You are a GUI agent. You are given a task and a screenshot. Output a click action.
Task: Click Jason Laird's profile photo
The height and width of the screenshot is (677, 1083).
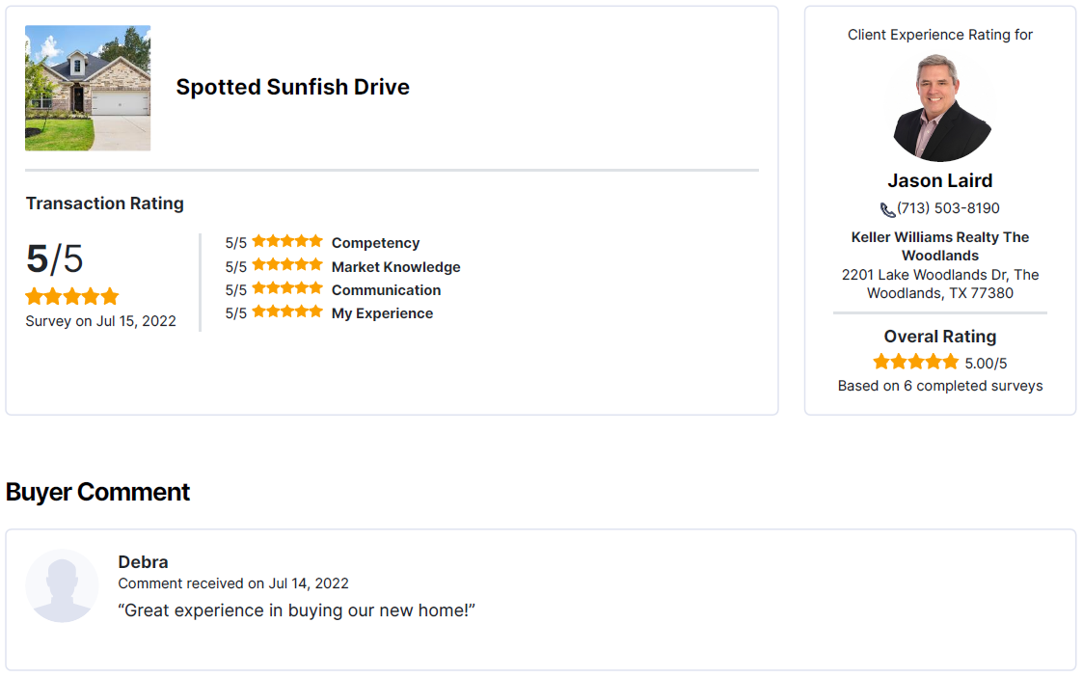pos(940,108)
